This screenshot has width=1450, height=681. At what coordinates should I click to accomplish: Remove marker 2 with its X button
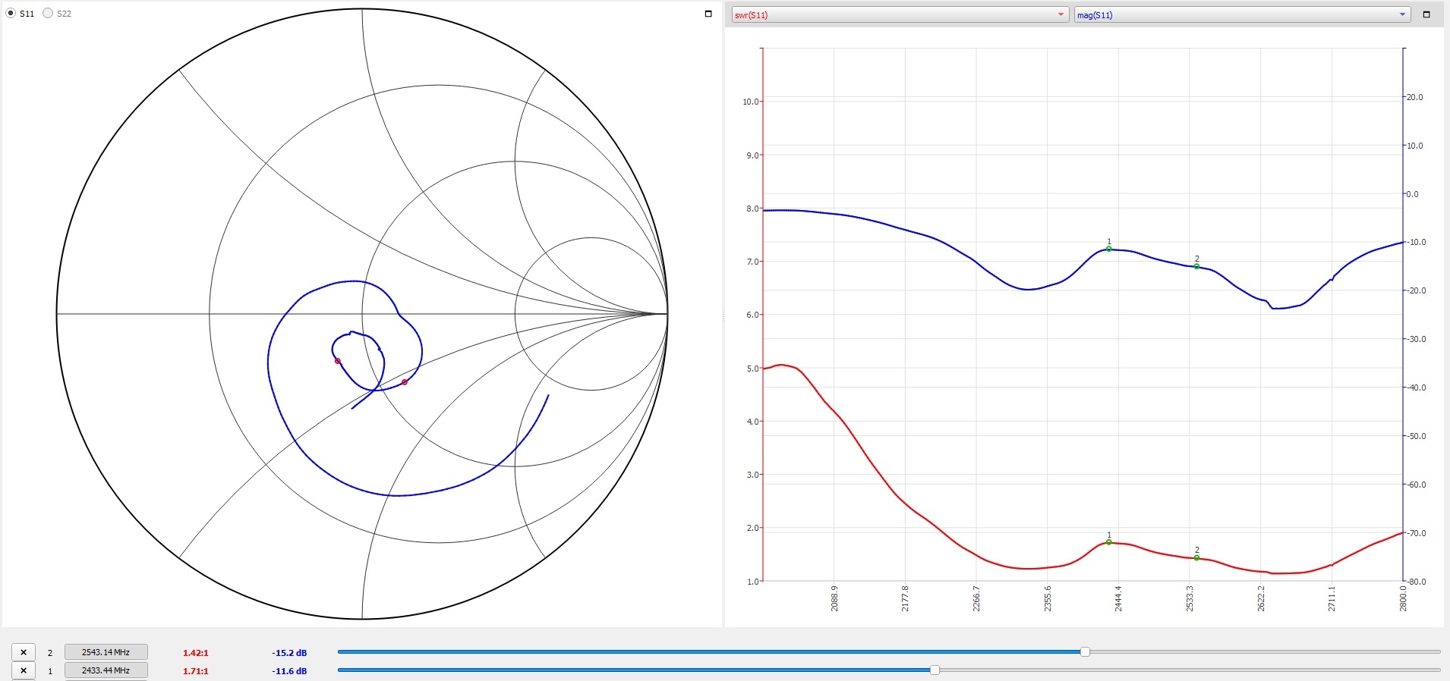24,652
